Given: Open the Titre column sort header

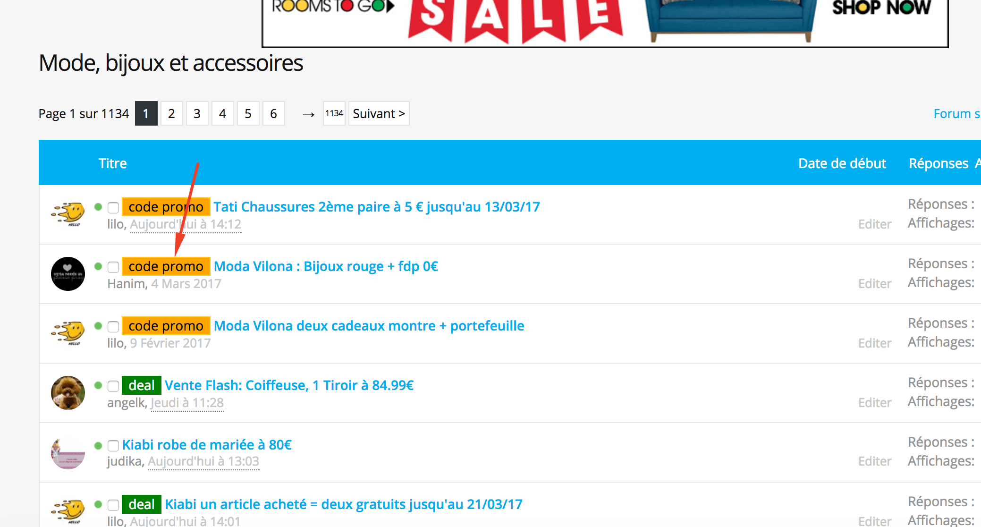Looking at the screenshot, I should point(112,163).
